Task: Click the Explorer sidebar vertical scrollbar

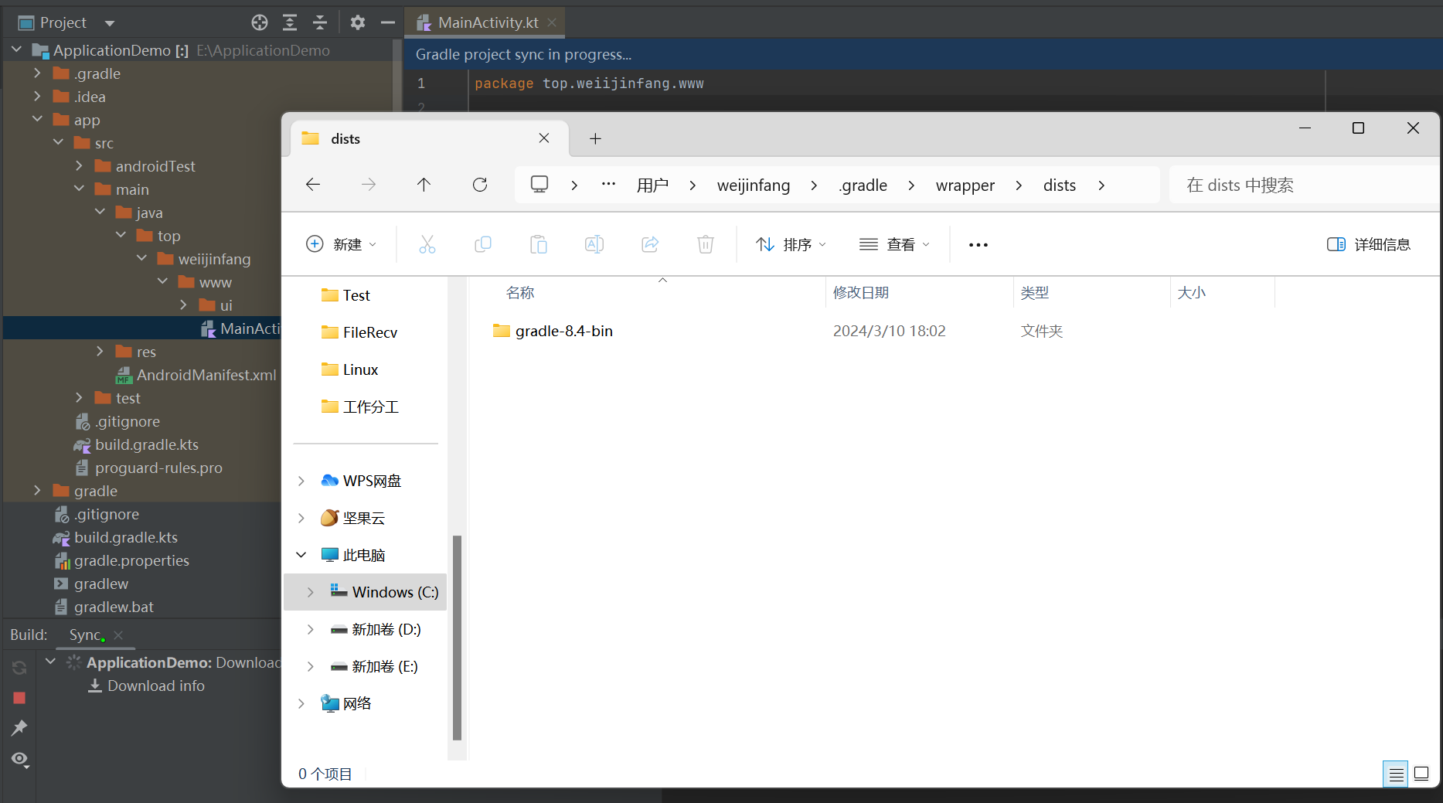Action: [x=457, y=638]
